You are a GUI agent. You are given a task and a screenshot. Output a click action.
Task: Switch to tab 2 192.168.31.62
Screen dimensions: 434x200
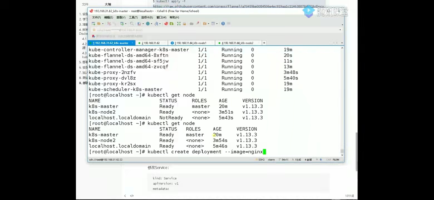coord(152,43)
